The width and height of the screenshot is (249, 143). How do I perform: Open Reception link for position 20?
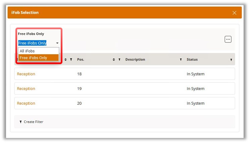(x=26, y=103)
